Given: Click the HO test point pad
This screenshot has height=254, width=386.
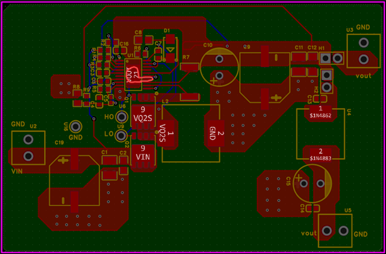Looking at the screenshot, I should [x=121, y=117].
